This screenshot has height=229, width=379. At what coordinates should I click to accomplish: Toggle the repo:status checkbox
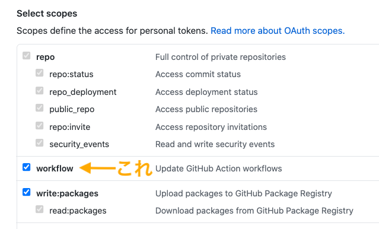coord(39,73)
